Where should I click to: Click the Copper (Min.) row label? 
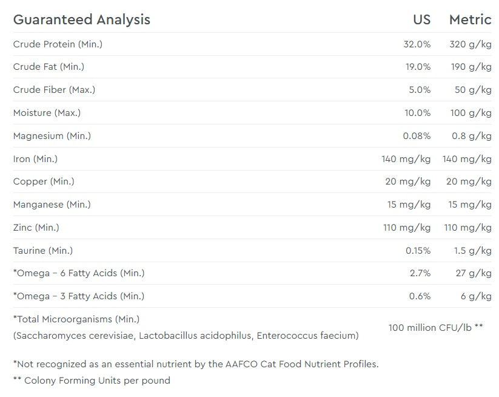pos(44,182)
